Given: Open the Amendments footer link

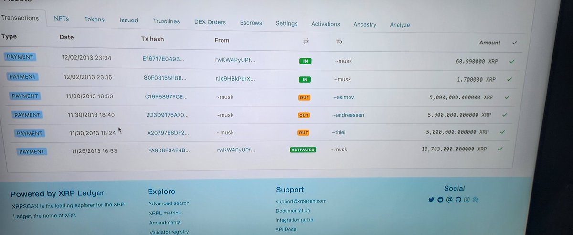Looking at the screenshot, I should 165,222.
